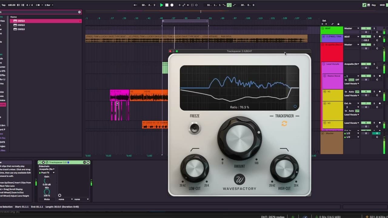This screenshot has width=388, height=218.
Task: Click the Trackspacer device hot-swap icon
Action: (85, 163)
